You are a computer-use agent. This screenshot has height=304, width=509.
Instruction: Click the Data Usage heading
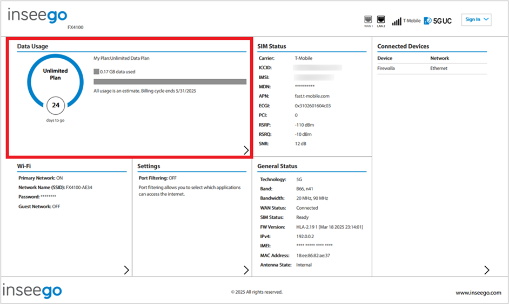point(32,46)
